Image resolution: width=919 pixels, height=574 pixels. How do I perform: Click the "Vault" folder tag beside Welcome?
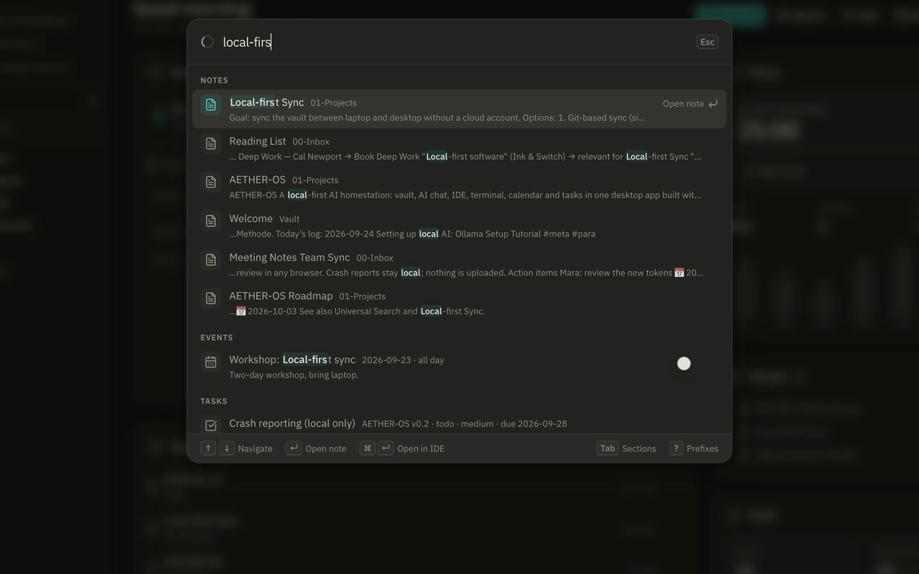click(x=289, y=219)
